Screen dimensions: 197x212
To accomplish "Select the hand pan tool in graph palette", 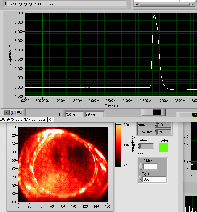I will click(19, 112).
